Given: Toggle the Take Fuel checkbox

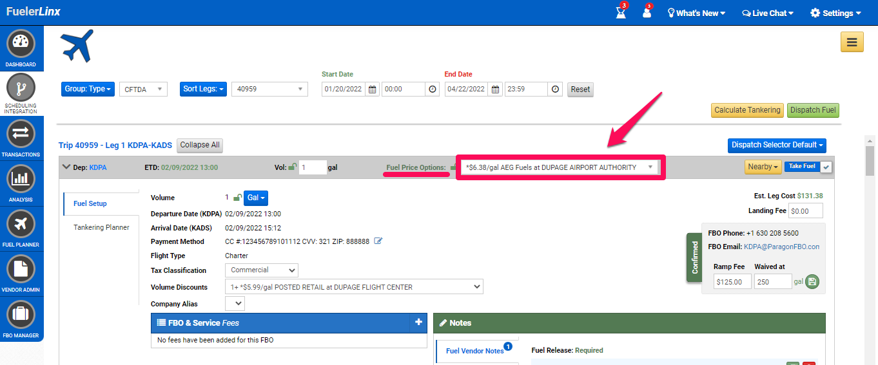Looking at the screenshot, I should [x=826, y=167].
